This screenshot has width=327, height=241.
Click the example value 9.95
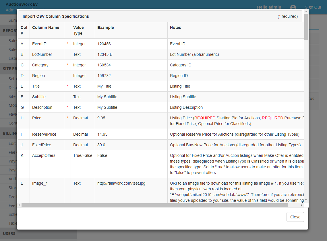point(101,118)
